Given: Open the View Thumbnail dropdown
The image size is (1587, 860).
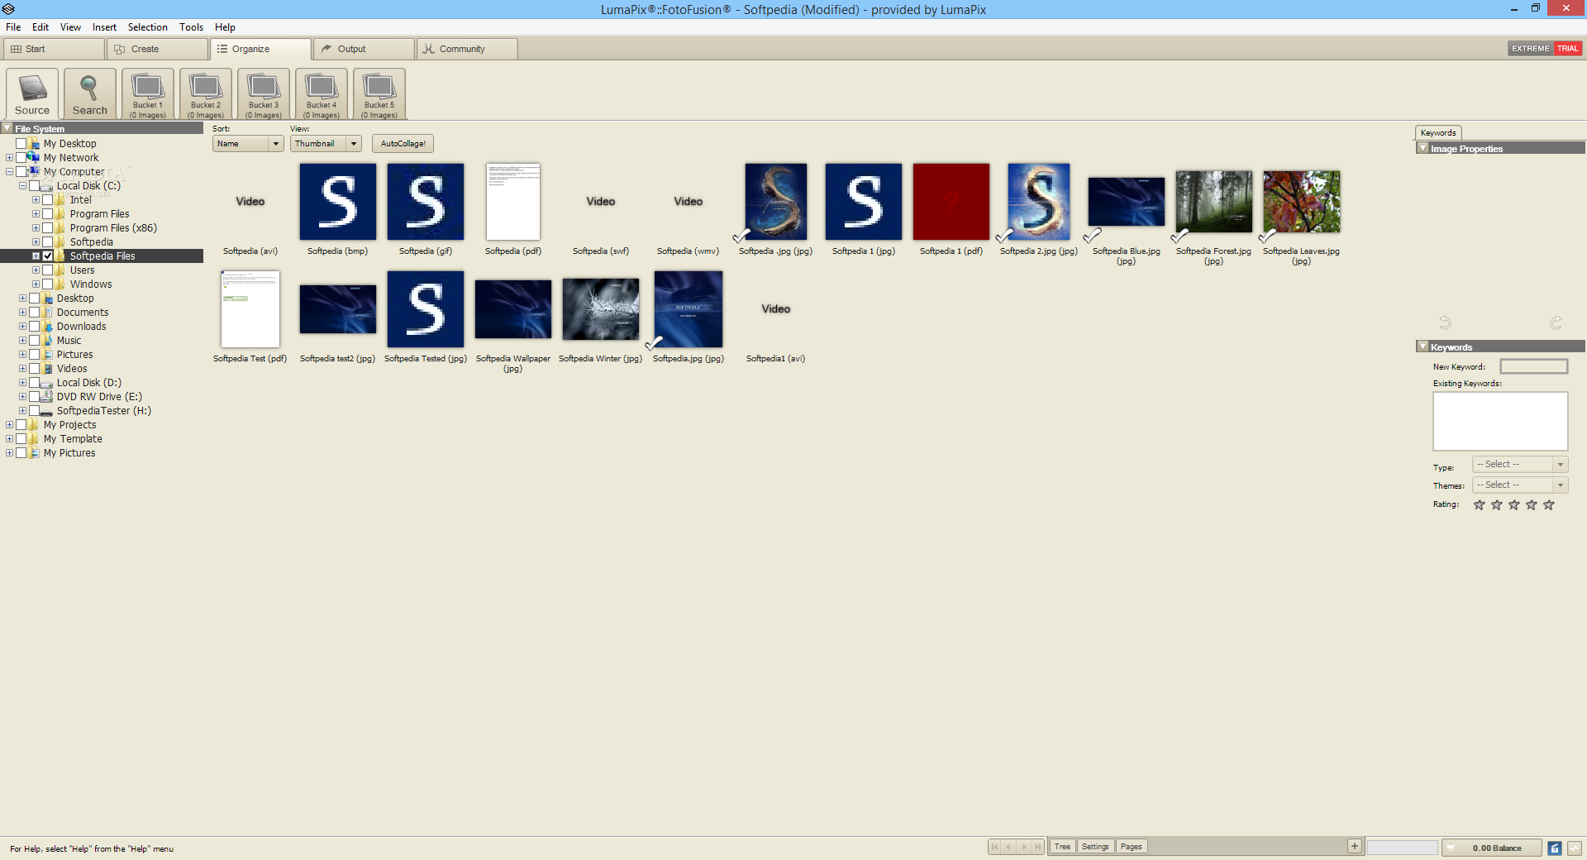Looking at the screenshot, I should click(x=326, y=144).
